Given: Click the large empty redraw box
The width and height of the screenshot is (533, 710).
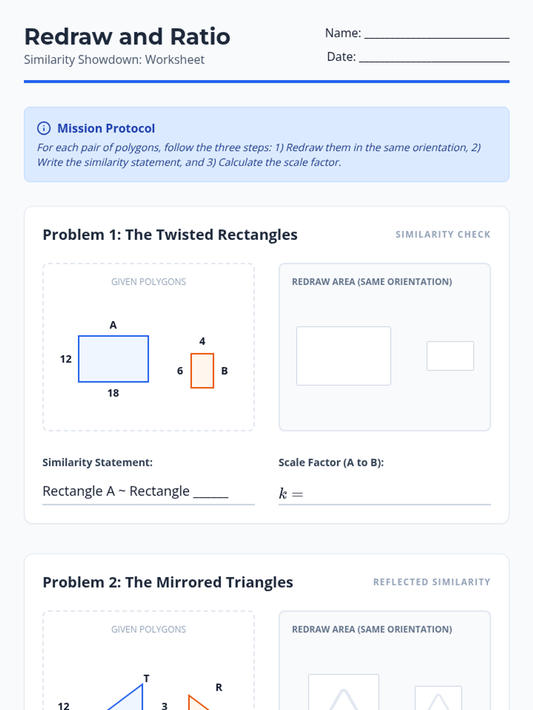Looking at the screenshot, I should tap(343, 356).
